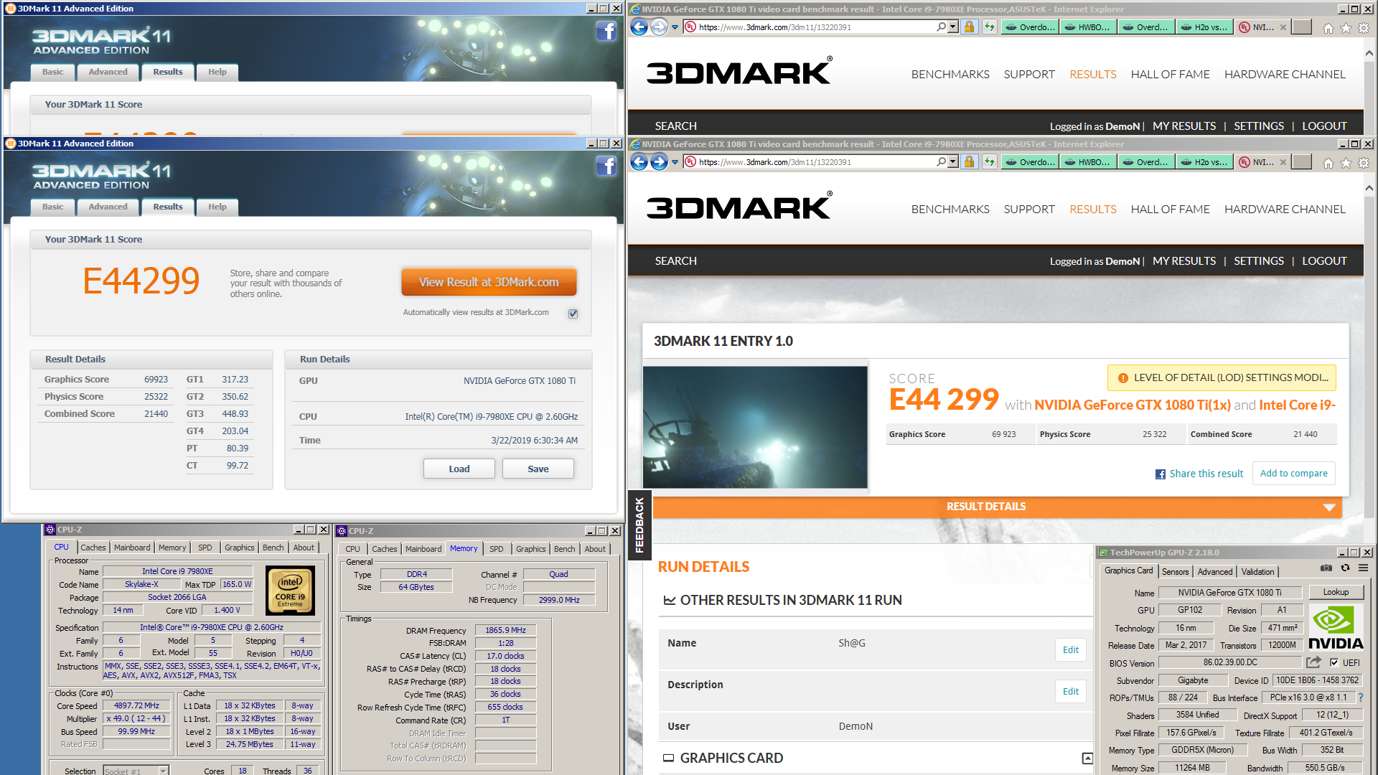Image resolution: width=1378 pixels, height=775 pixels.
Task: Click the Add to compare button
Action: tap(1294, 474)
